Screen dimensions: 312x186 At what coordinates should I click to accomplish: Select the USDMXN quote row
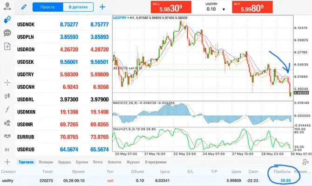coord(63,112)
